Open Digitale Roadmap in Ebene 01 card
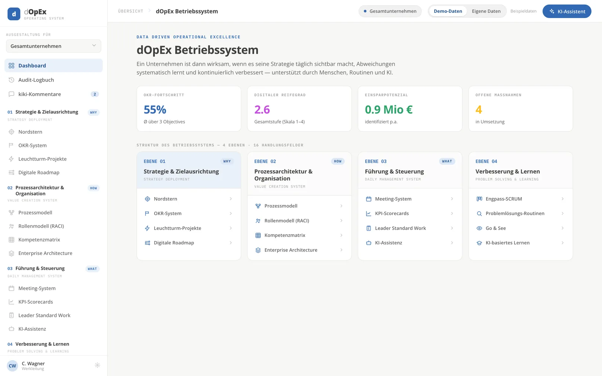 [x=189, y=243]
